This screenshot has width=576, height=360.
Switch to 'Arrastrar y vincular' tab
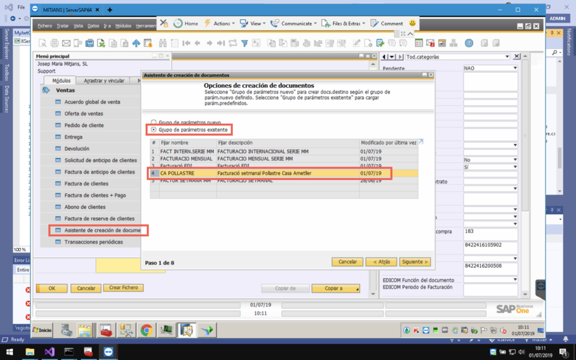104,80
